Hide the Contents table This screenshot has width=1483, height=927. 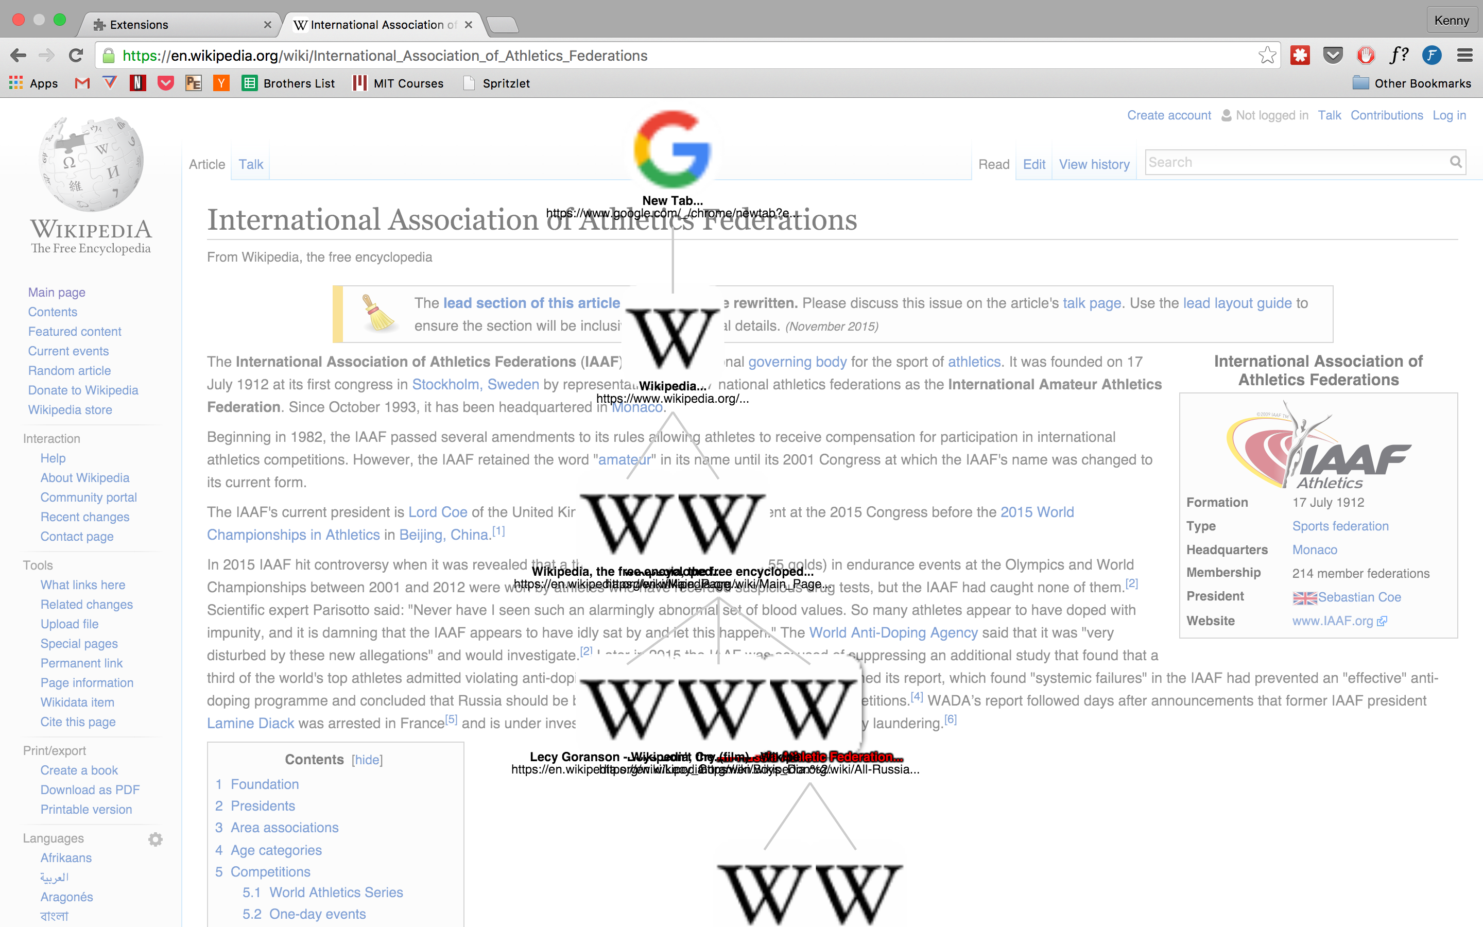click(367, 760)
